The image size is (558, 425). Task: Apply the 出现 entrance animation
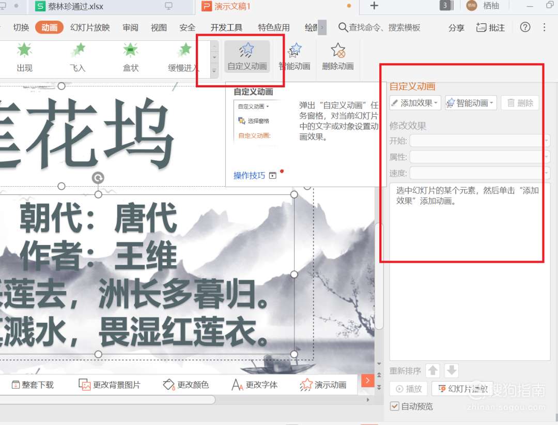tap(25, 57)
